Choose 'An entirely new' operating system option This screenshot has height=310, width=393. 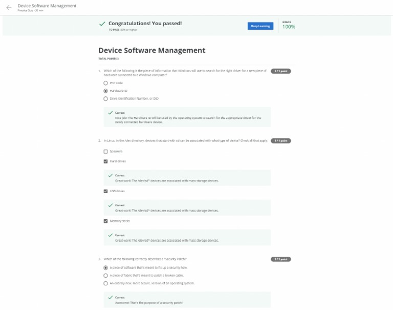106,283
